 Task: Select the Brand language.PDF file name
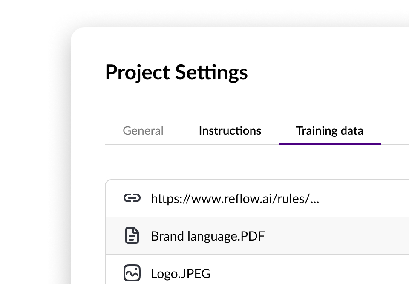(208, 236)
